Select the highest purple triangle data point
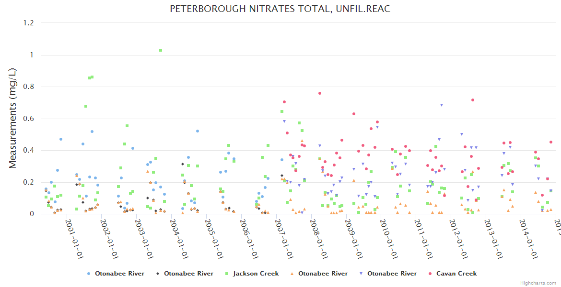This screenshot has height=287, width=561. coord(442,105)
